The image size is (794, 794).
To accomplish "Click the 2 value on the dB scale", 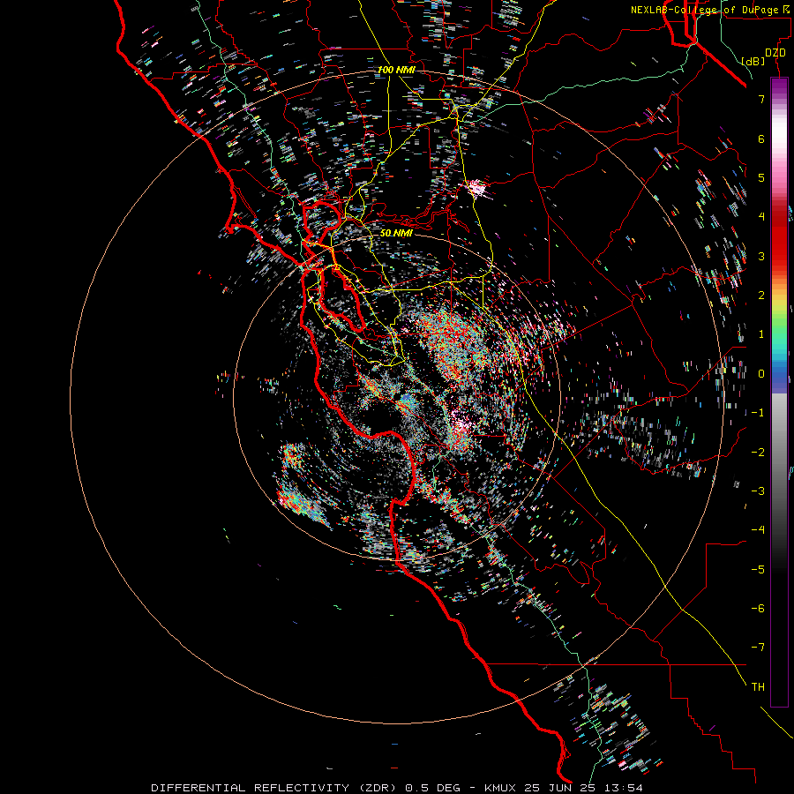I will tap(761, 296).
